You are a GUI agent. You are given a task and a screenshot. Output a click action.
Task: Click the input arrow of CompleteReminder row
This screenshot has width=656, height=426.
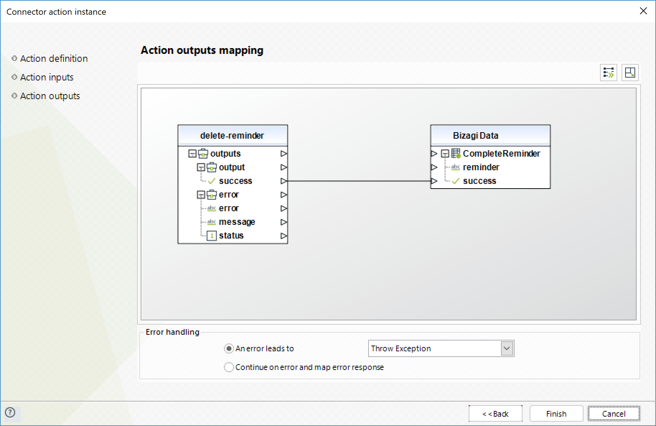pos(434,153)
